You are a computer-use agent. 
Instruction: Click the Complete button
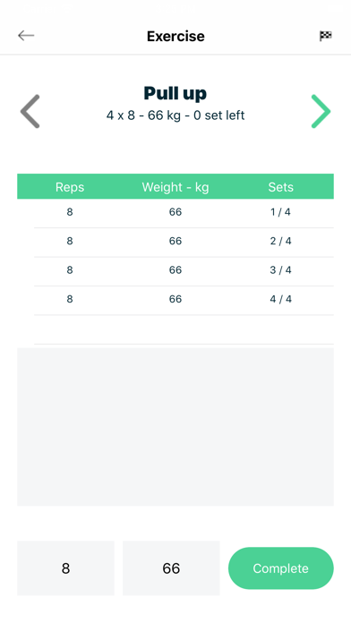click(280, 568)
